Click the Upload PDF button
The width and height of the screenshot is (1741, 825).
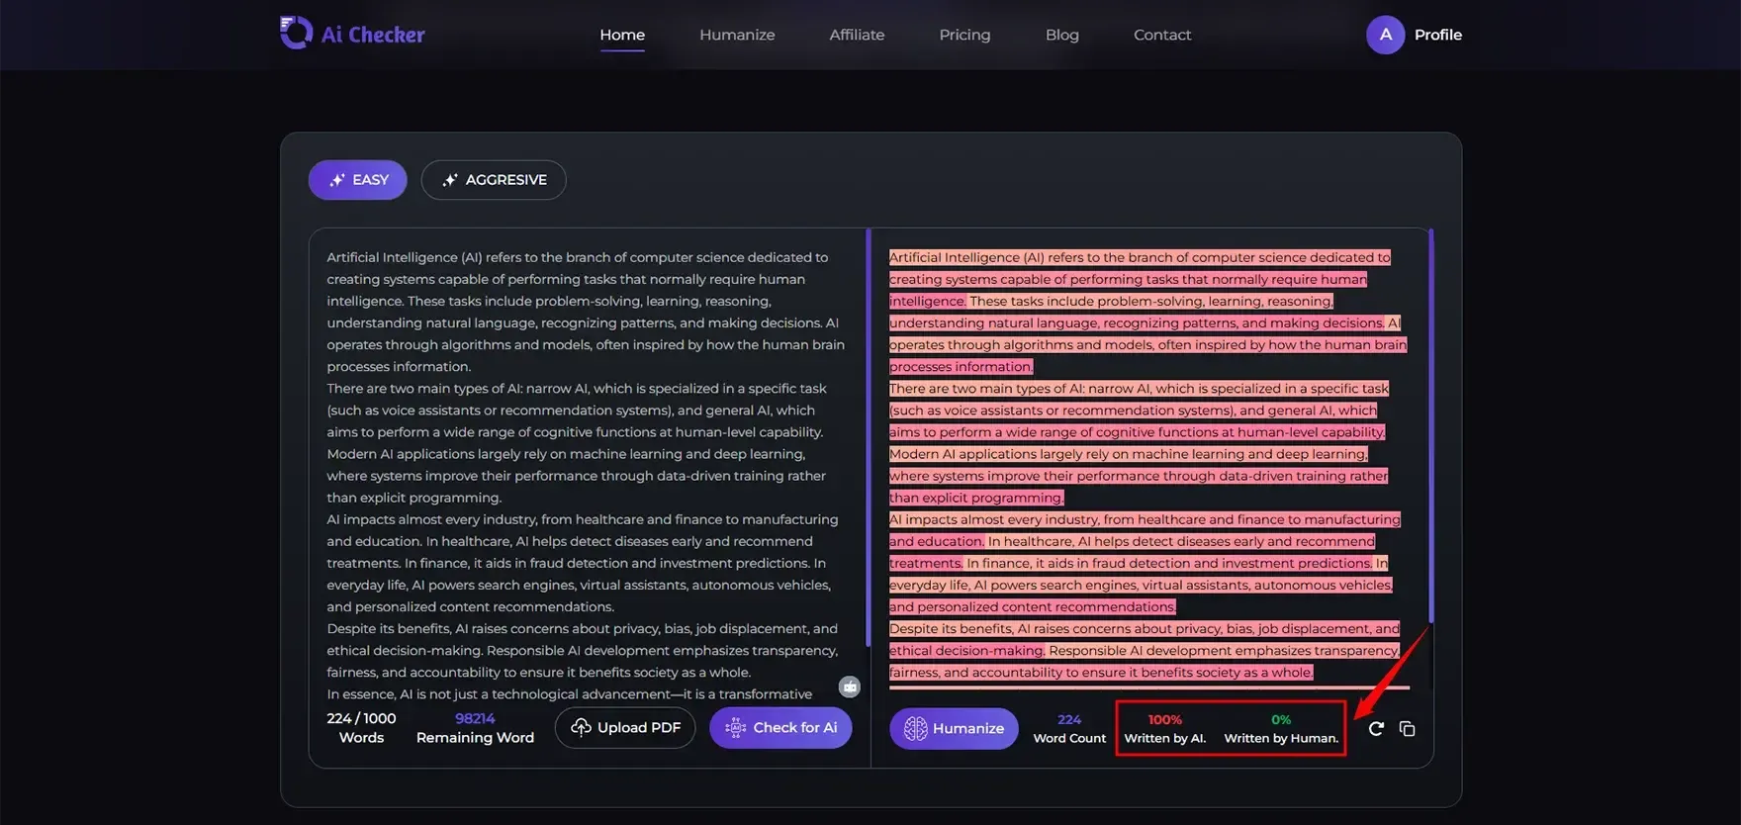[x=625, y=728]
